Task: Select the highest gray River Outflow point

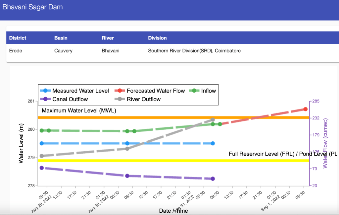Action: [x=213, y=120]
